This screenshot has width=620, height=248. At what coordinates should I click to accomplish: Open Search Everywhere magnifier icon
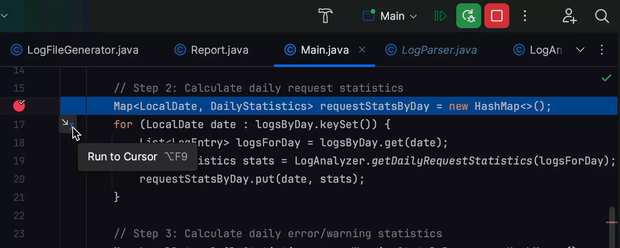coord(602,16)
